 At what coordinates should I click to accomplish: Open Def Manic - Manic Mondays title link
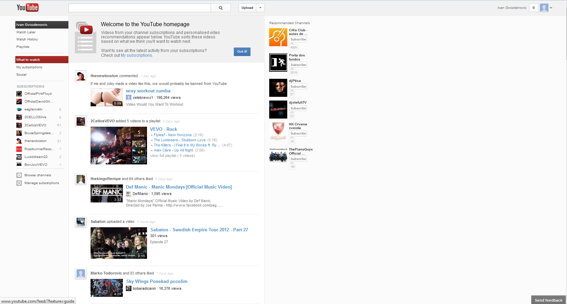[x=179, y=187]
